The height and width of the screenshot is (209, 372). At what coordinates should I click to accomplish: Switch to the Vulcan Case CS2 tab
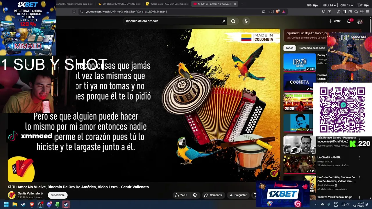[167, 4]
